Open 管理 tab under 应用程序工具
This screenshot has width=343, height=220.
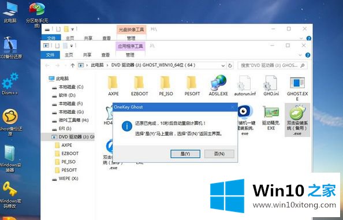coord(130,55)
